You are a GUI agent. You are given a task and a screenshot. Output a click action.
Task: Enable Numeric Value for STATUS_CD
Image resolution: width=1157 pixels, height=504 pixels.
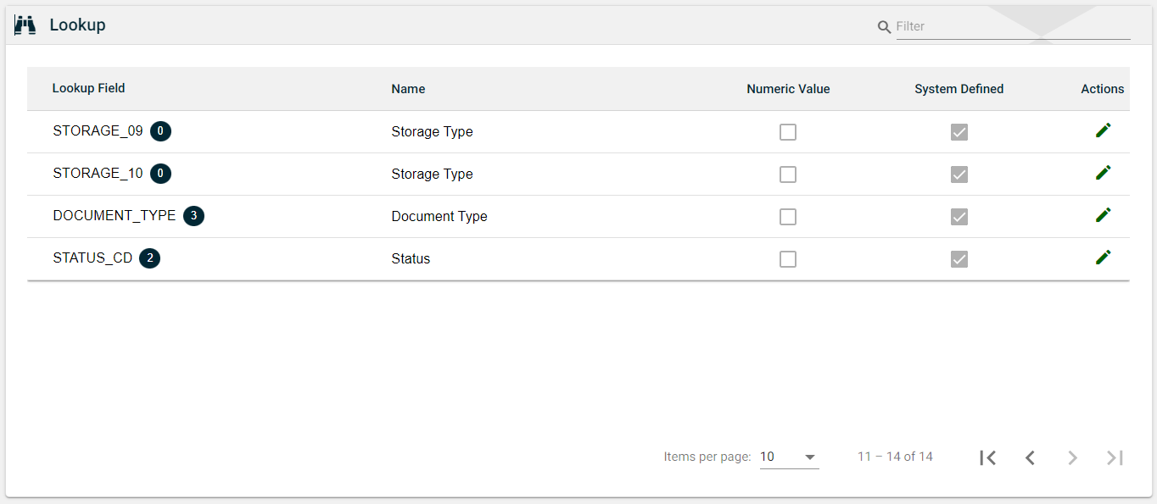coord(788,259)
